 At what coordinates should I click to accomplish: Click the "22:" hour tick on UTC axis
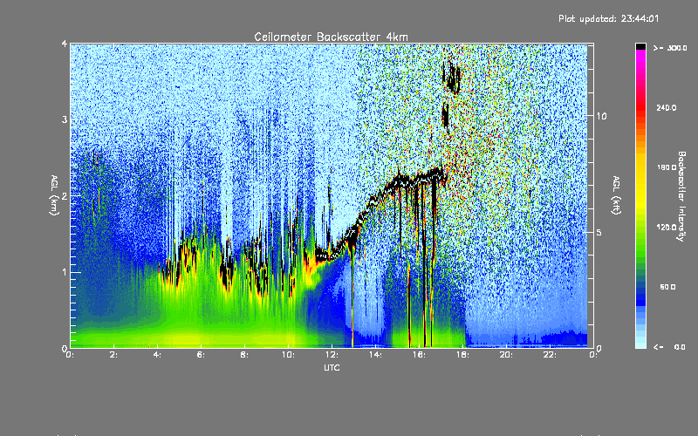tap(551, 355)
